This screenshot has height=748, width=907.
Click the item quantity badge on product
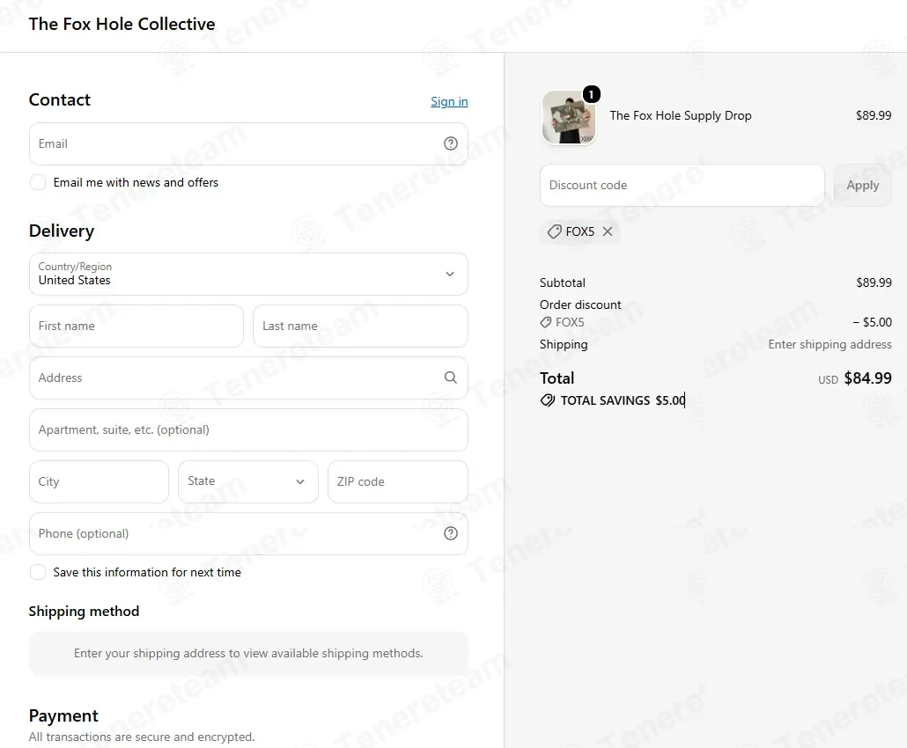coord(591,94)
